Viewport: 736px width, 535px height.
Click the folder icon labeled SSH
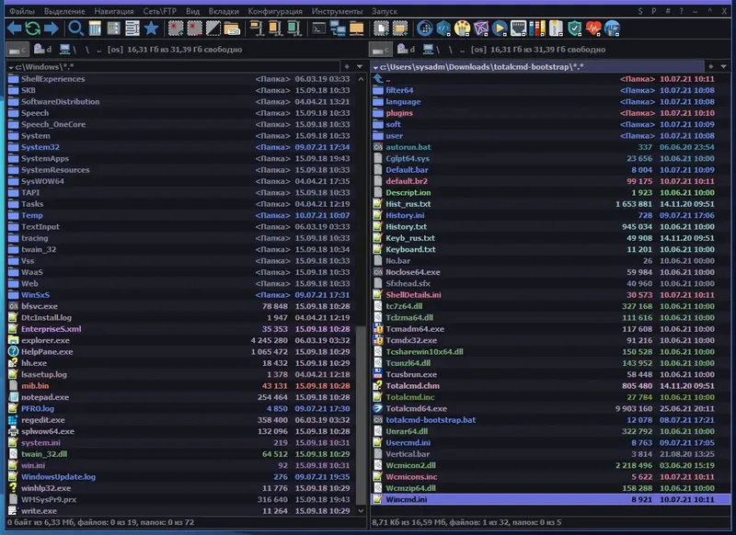(232, 28)
